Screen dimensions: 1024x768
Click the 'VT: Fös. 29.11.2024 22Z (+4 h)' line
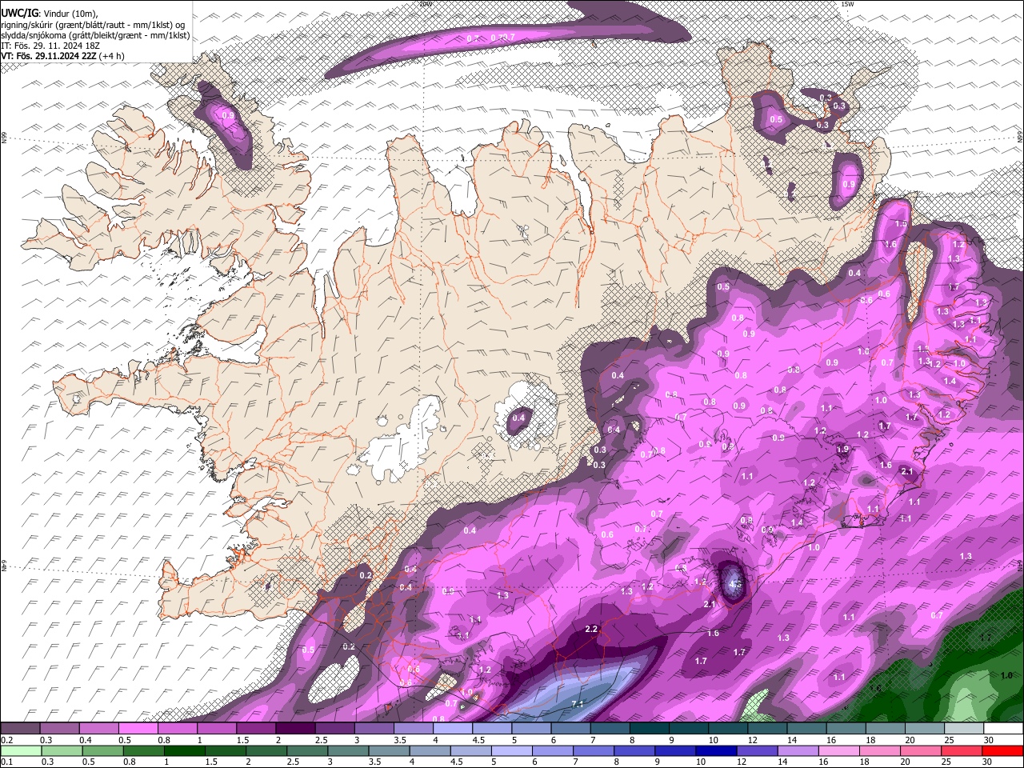tap(62, 56)
